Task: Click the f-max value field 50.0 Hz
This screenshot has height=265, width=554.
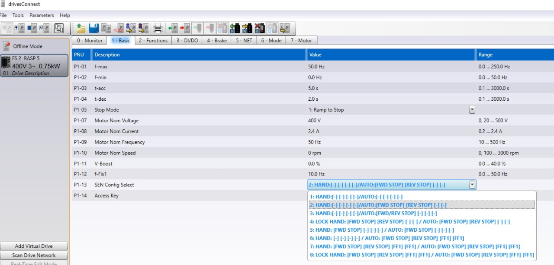Action: (x=390, y=67)
